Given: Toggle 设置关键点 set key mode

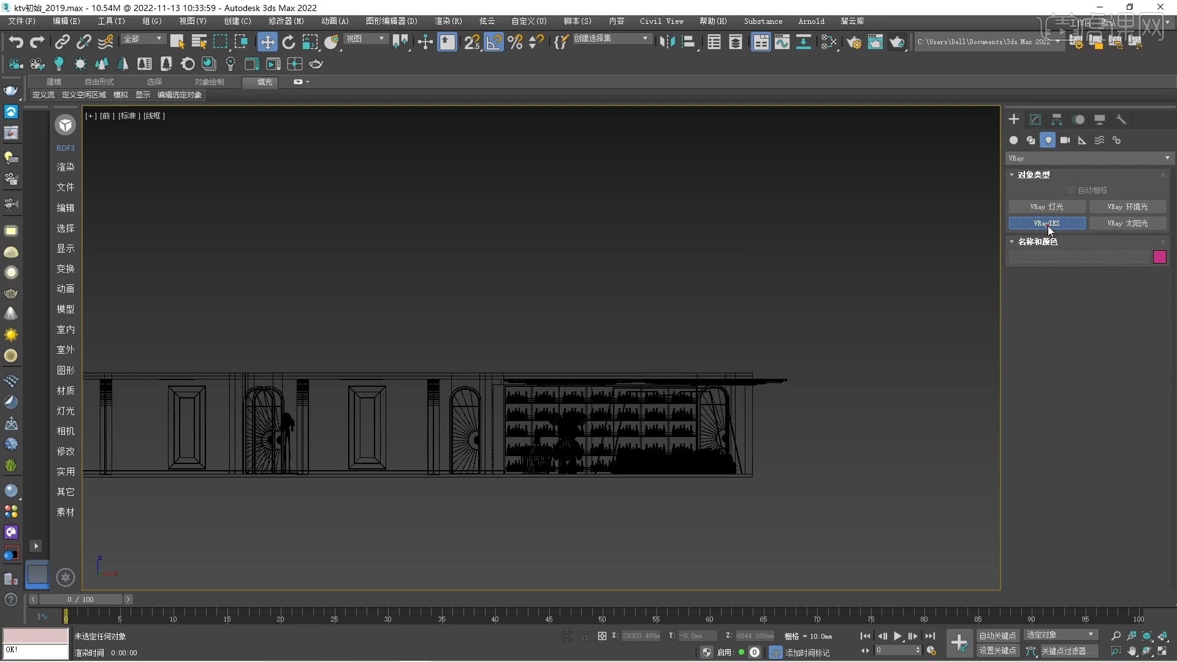Looking at the screenshot, I should [997, 651].
